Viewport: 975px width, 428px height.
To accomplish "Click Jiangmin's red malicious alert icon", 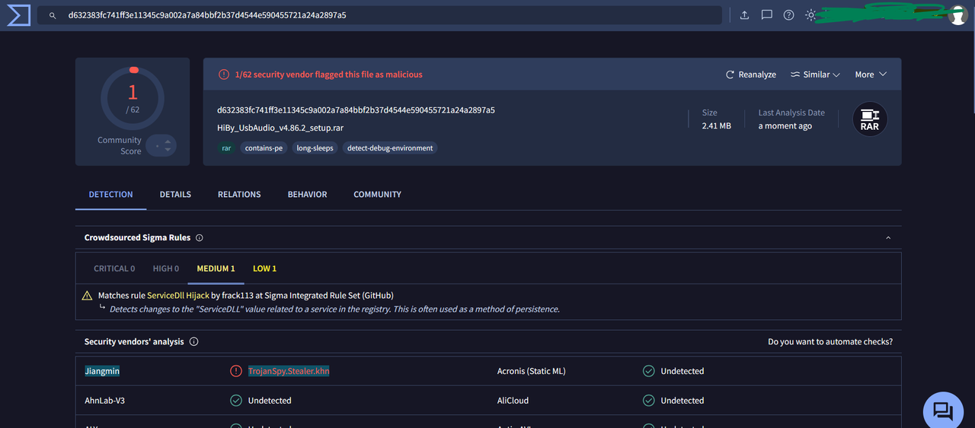I will point(236,371).
